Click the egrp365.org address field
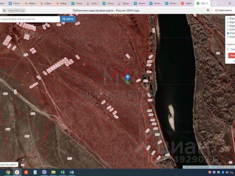Image resolution: width=235 pixels, height=176 pixels. coord(16,11)
